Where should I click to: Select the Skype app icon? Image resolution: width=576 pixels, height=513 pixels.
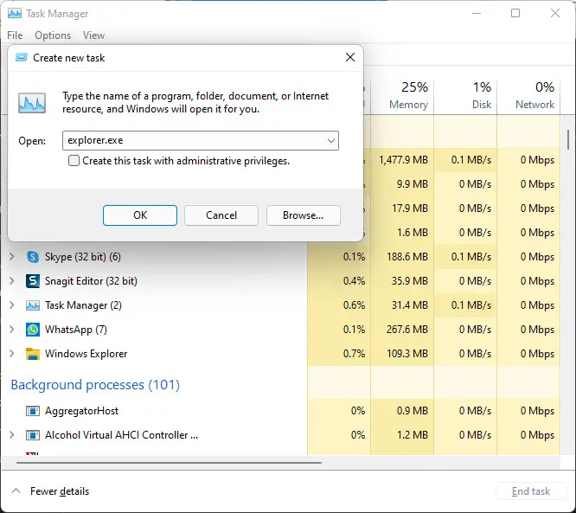pos(33,257)
